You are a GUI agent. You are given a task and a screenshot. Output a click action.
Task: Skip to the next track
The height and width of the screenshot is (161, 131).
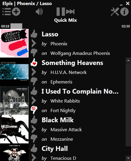pos(70,12)
